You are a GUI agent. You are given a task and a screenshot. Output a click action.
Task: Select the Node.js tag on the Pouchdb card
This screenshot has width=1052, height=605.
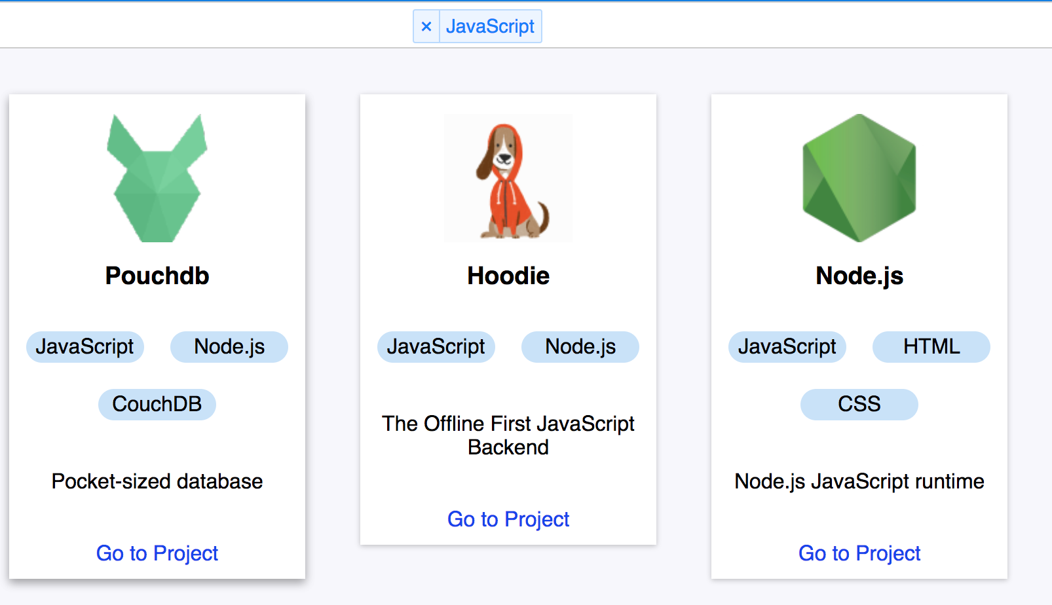[229, 346]
